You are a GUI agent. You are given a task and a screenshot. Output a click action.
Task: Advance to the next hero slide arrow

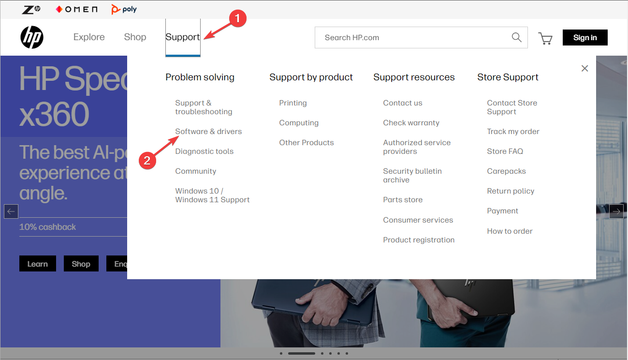tap(616, 211)
